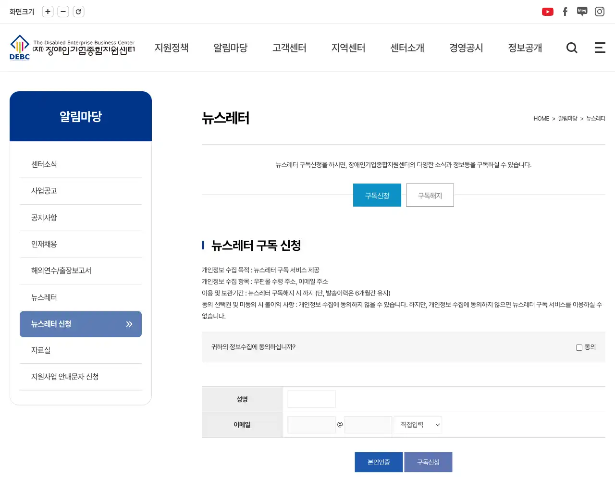Click the 성명 field label
This screenshot has width=615, height=492.
242,399
